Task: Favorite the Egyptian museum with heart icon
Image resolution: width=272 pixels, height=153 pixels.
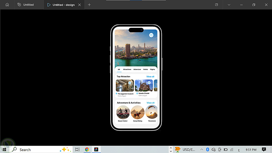Action: click(130, 83)
